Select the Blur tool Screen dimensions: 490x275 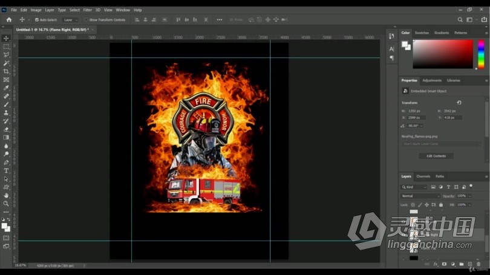(x=6, y=146)
